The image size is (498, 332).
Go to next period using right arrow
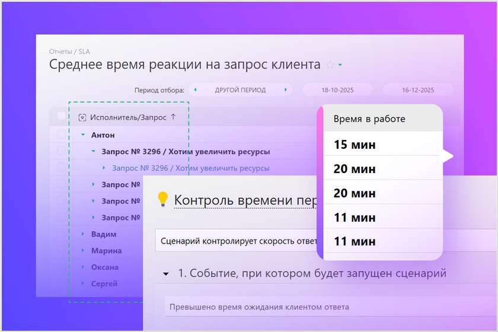[286, 90]
